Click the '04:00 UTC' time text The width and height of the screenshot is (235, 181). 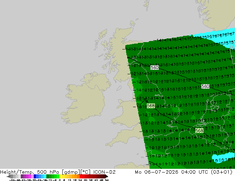pyautogui.click(x=195, y=172)
